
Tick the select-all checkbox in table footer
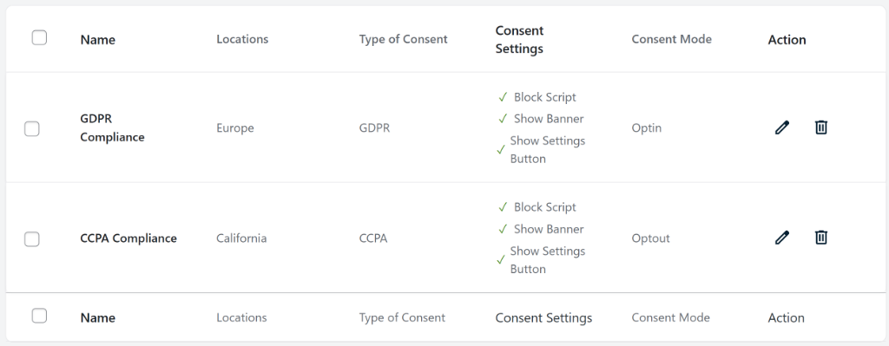[x=39, y=316]
